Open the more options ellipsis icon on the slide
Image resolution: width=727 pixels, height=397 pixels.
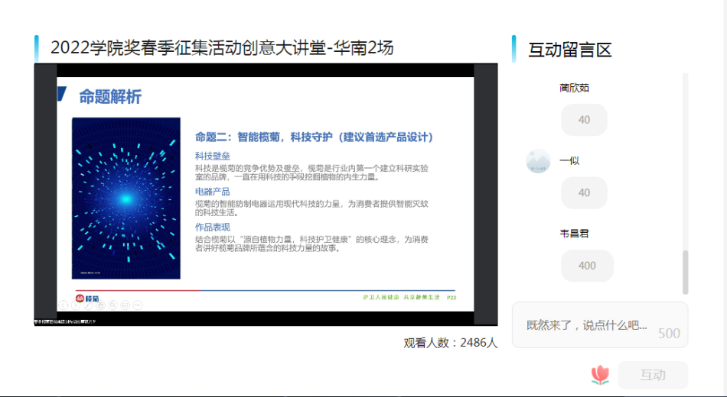pyautogui.click(x=137, y=305)
